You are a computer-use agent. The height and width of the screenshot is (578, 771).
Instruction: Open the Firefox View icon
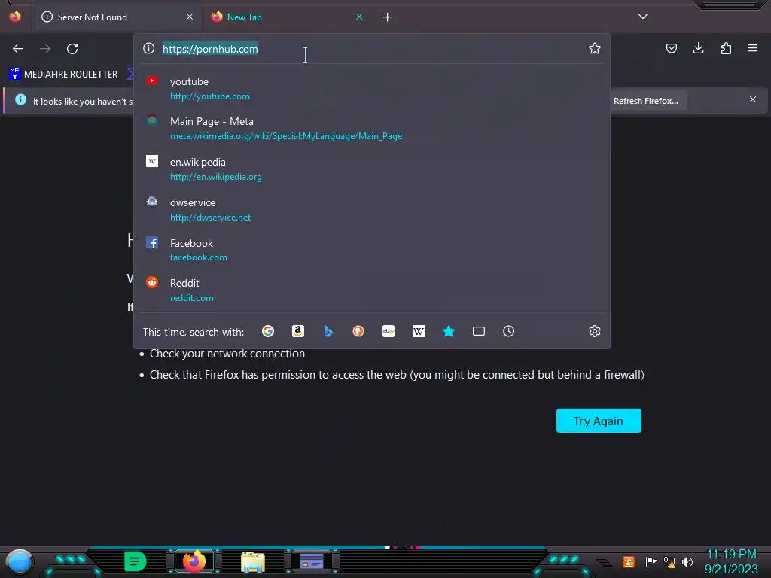15,17
